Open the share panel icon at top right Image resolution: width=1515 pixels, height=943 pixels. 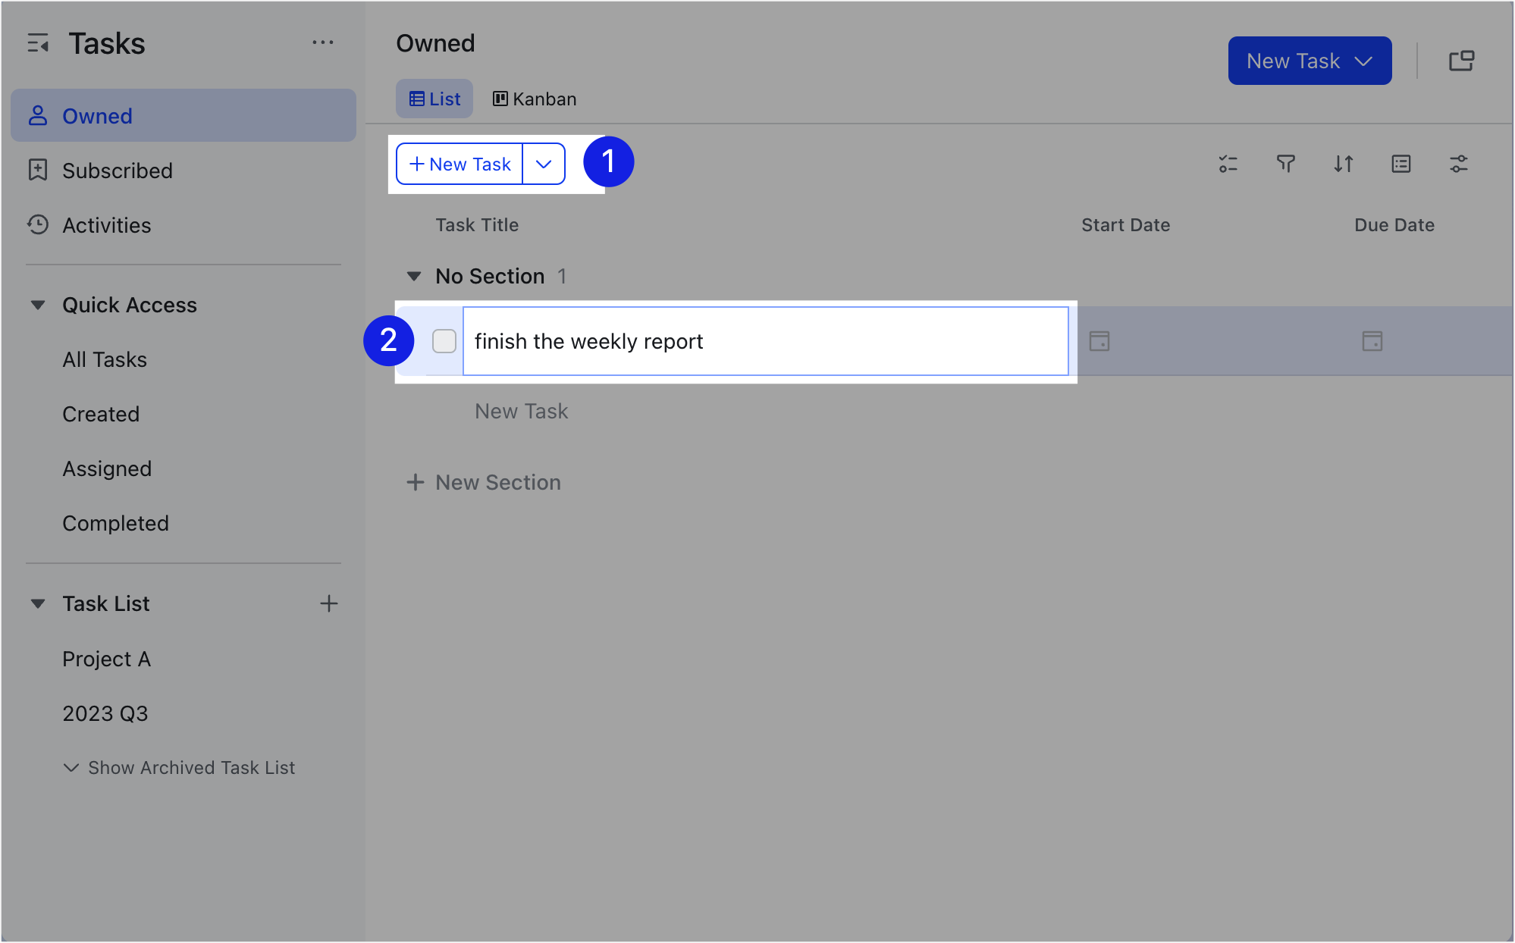(1461, 60)
